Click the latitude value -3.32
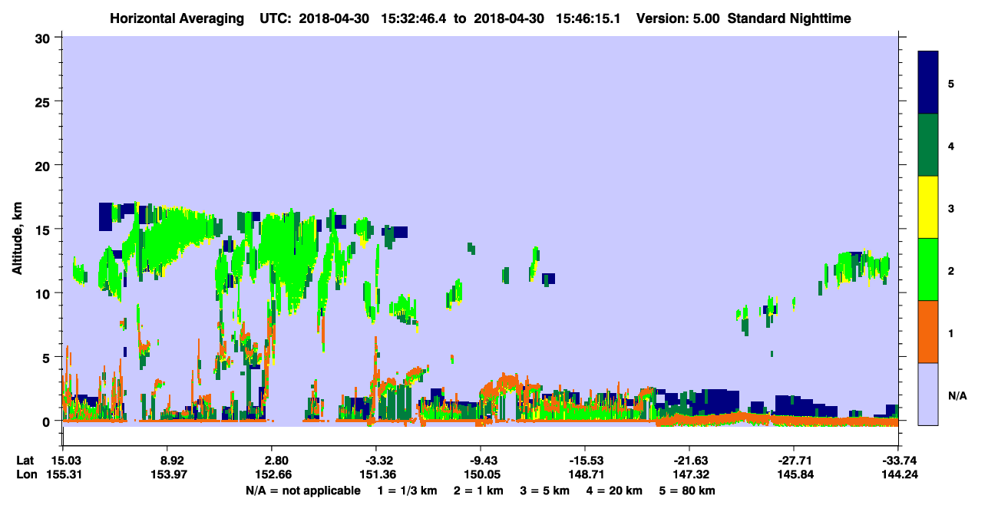The height and width of the screenshot is (512, 998). click(x=378, y=461)
